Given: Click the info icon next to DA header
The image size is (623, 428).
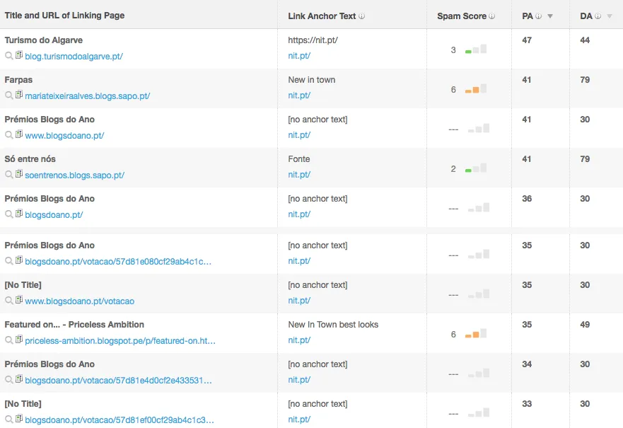Looking at the screenshot, I should click(x=598, y=16).
